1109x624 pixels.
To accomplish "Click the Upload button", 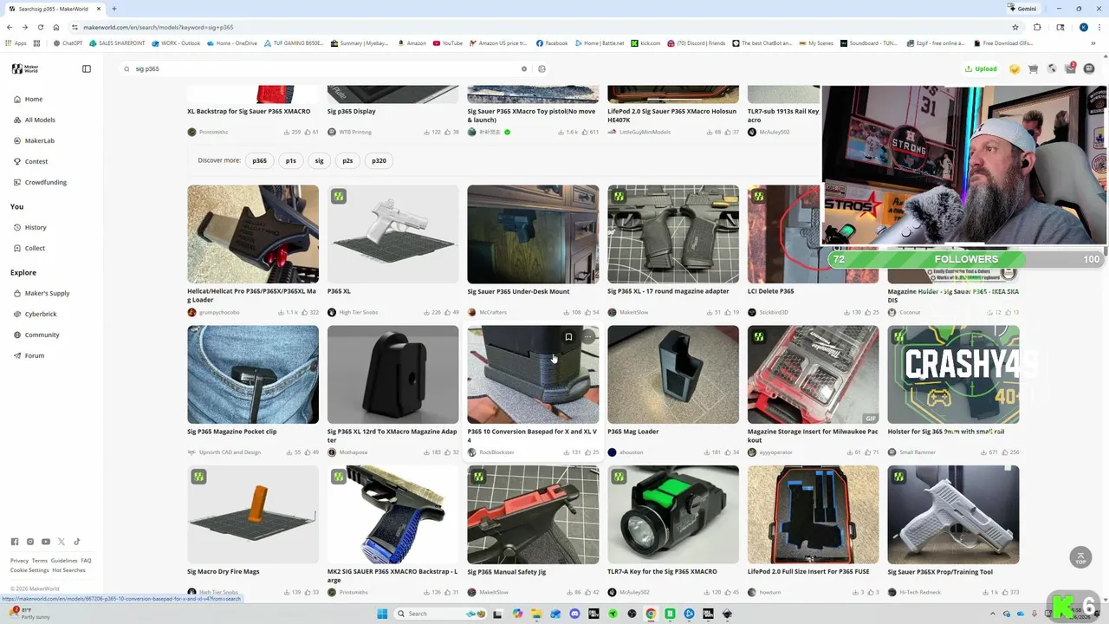I will tap(981, 68).
